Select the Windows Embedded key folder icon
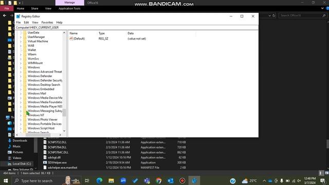 [x=25, y=89]
